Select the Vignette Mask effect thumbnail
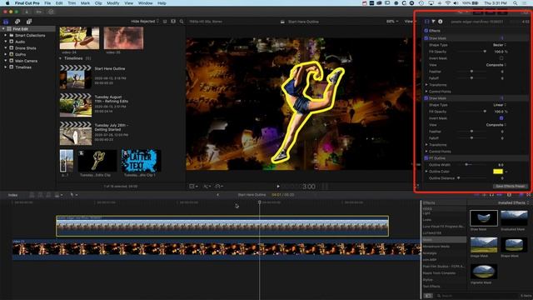Image resolution: width=533 pixels, height=300 pixels. tap(483, 272)
